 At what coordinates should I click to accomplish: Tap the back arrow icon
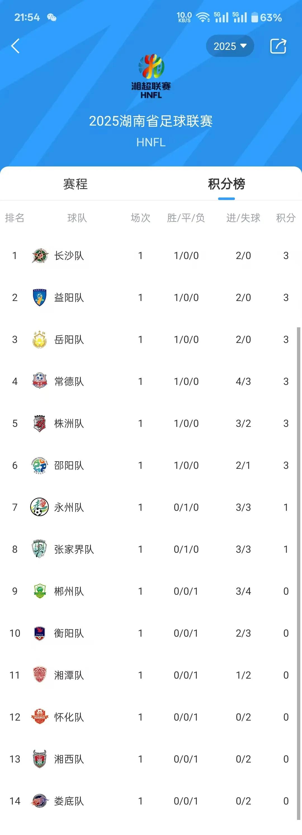click(x=15, y=46)
